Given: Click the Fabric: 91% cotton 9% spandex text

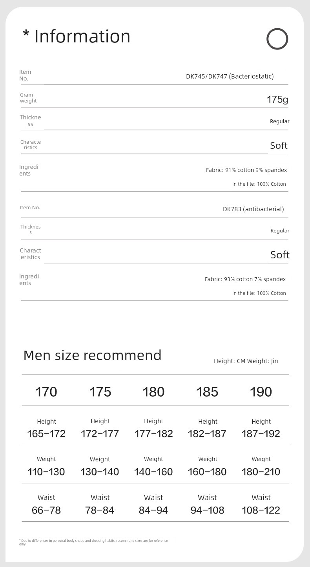Looking at the screenshot, I should pyautogui.click(x=246, y=170).
